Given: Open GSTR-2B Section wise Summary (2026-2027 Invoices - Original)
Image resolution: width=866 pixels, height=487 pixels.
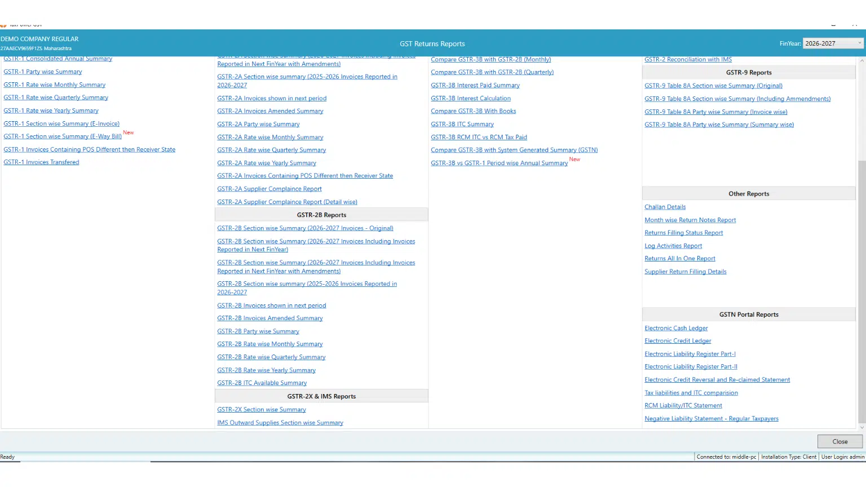Looking at the screenshot, I should [x=305, y=228].
